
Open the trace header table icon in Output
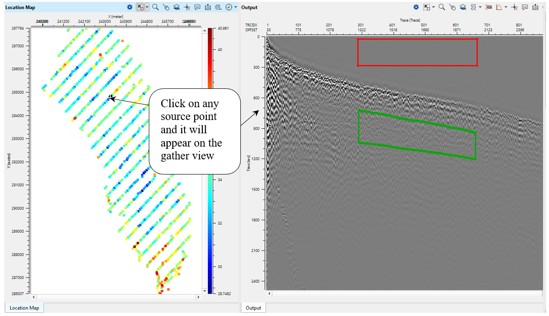[489, 7]
